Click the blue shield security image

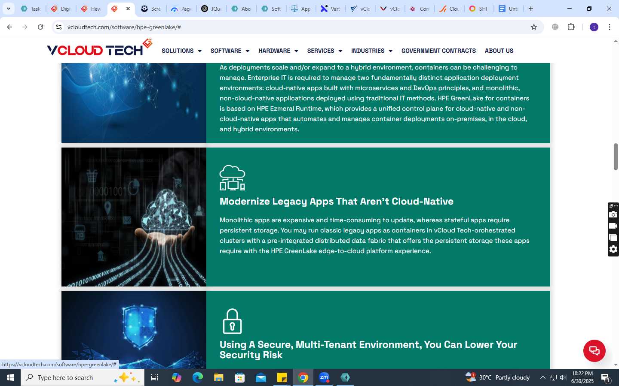coord(134,330)
